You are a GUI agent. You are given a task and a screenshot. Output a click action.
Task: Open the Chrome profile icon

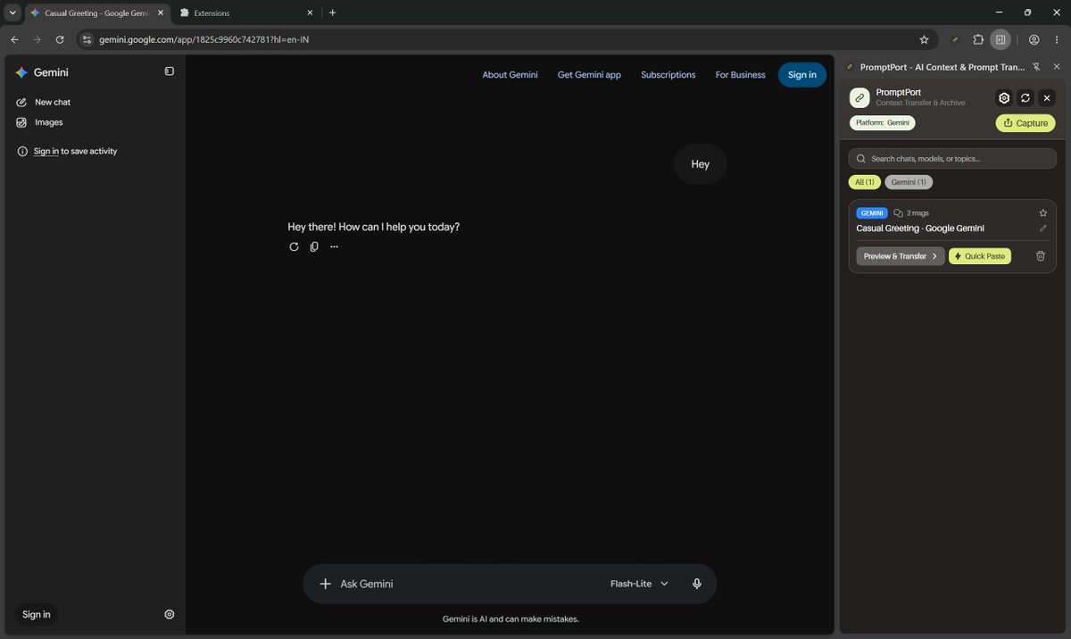[x=1034, y=39]
